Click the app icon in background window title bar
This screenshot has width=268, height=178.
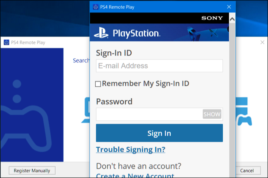[x=7, y=42]
